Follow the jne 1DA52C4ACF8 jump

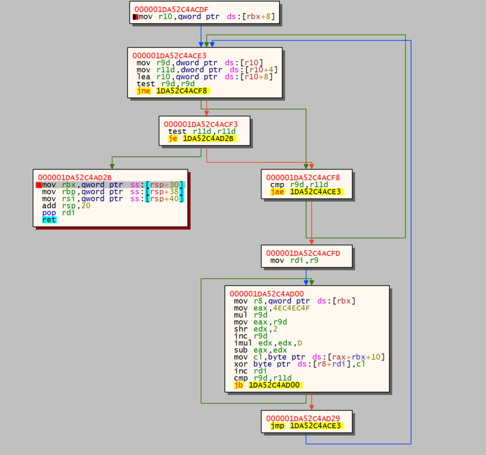coord(173,91)
